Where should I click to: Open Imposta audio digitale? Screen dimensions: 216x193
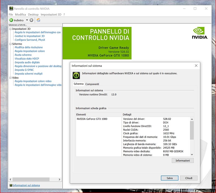tap(27, 62)
